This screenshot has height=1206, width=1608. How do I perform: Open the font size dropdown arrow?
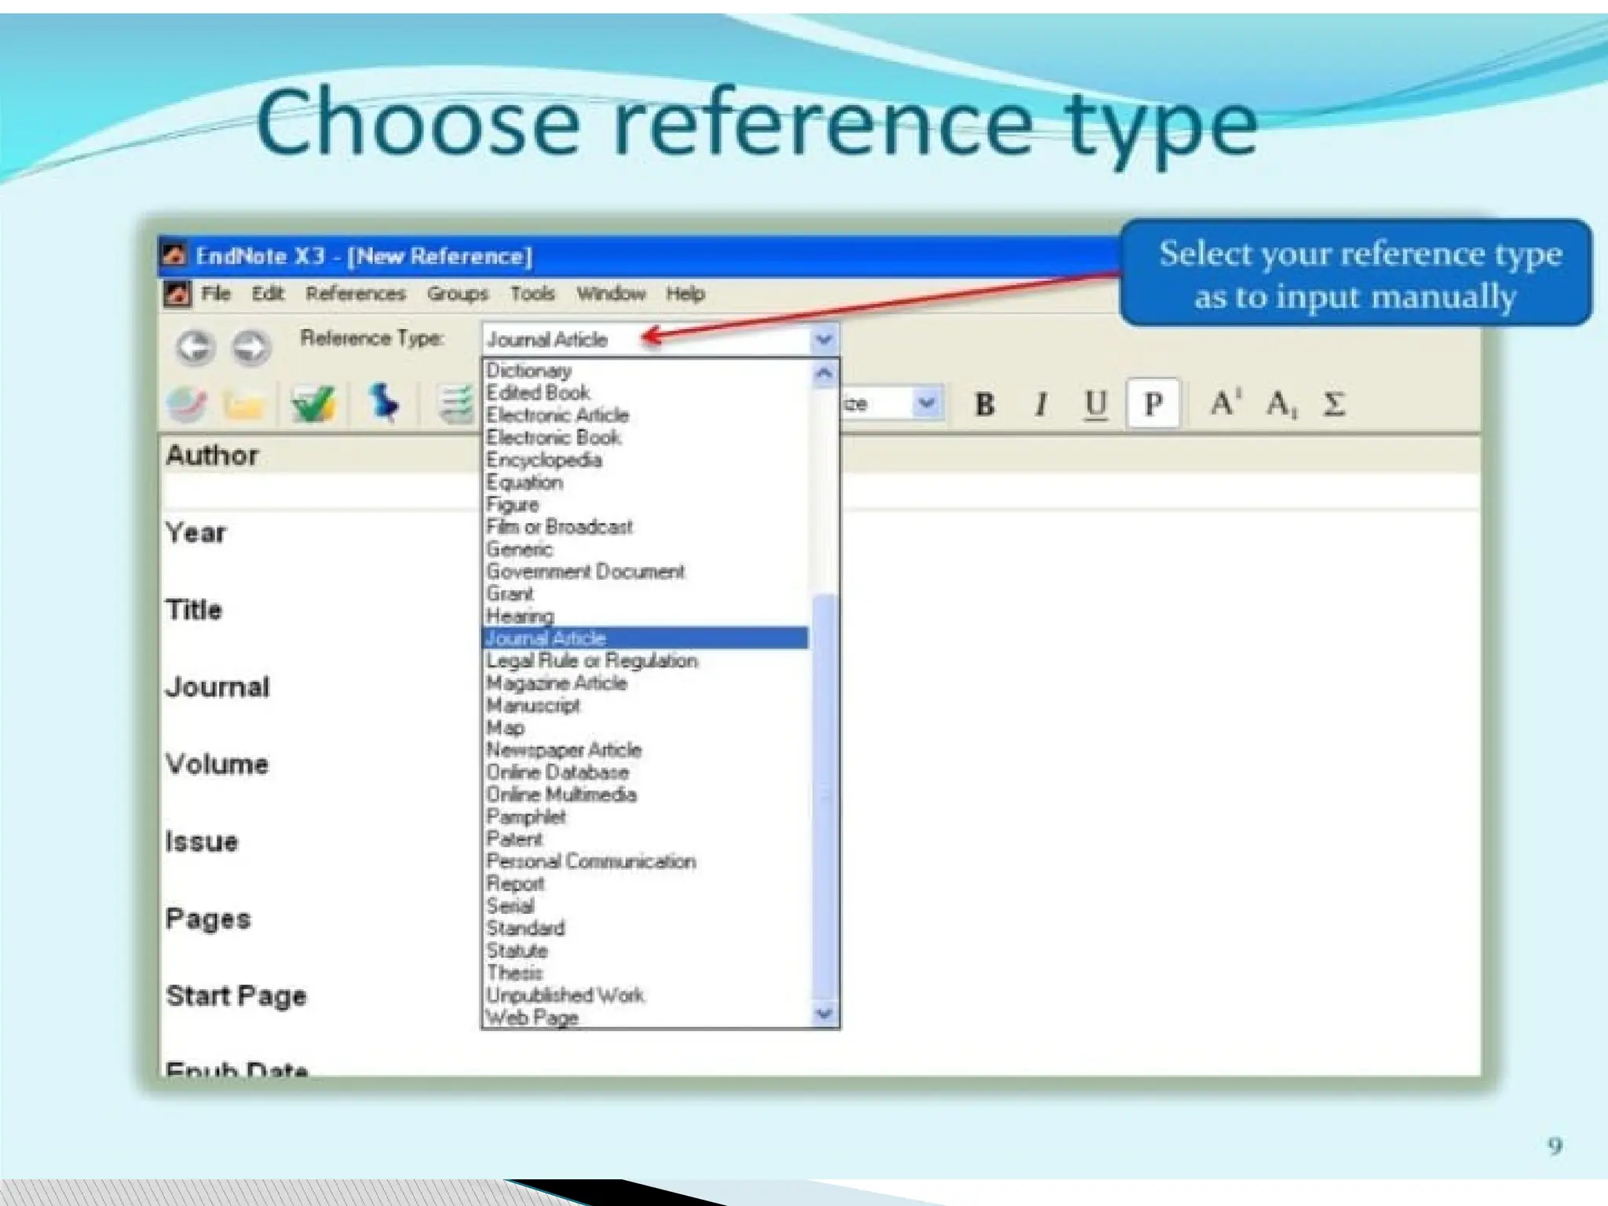[926, 404]
